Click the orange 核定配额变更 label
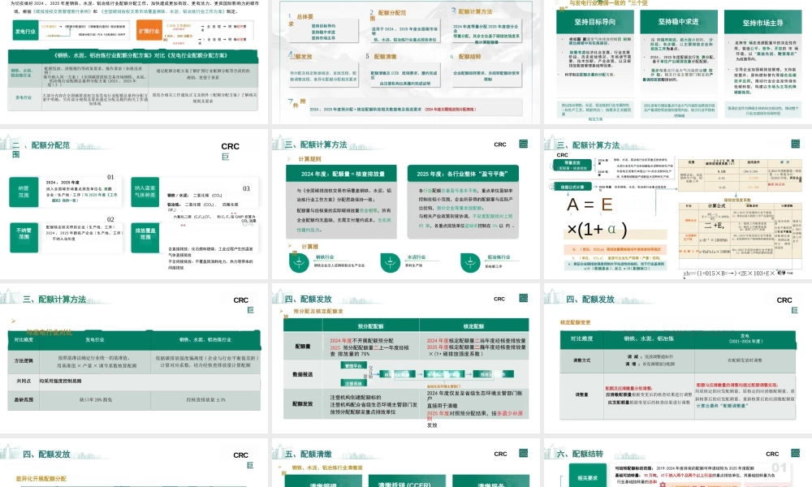The height and width of the screenshot is (487, 812). [574, 321]
